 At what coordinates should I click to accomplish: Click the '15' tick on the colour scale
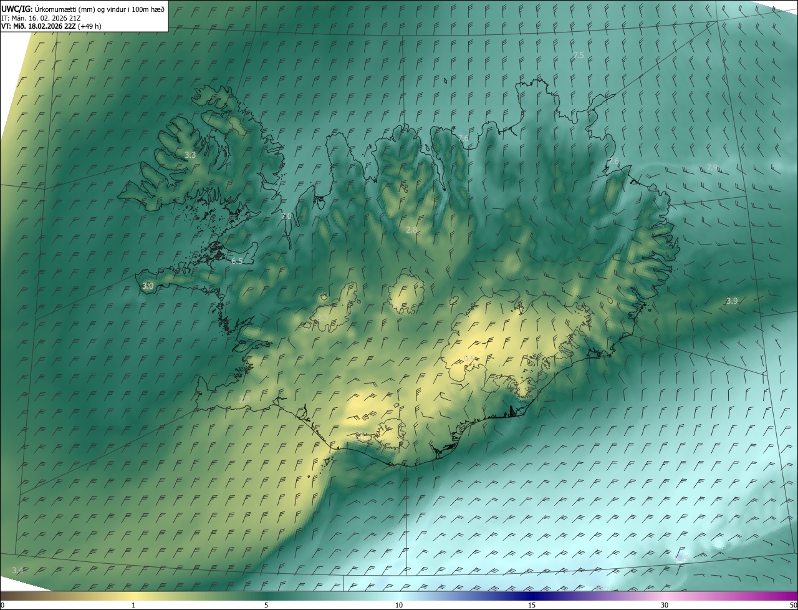(x=532, y=606)
